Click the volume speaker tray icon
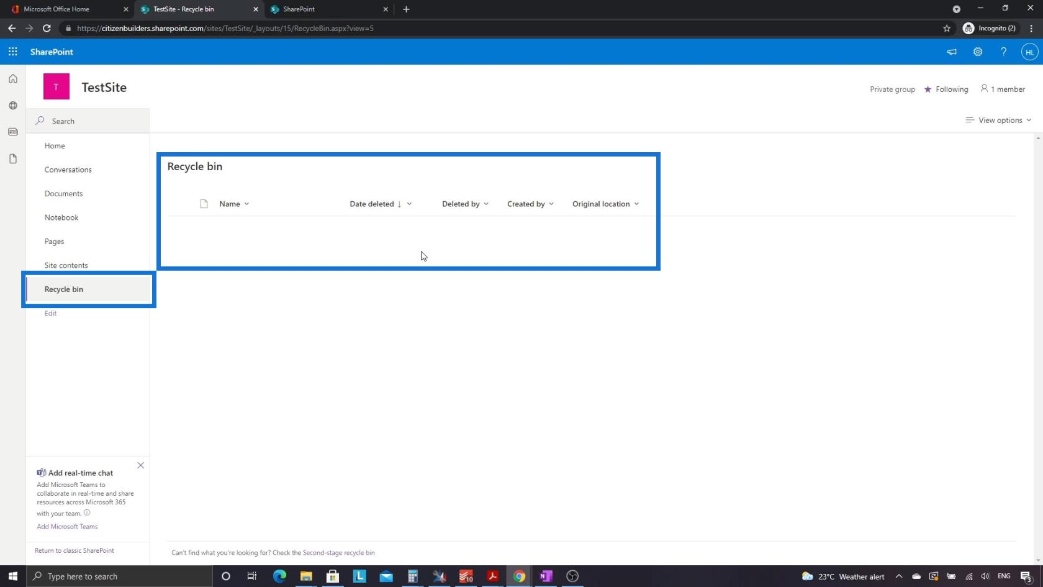This screenshot has width=1043, height=587. [985, 576]
